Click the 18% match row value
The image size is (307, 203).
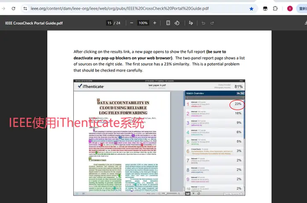(238, 113)
